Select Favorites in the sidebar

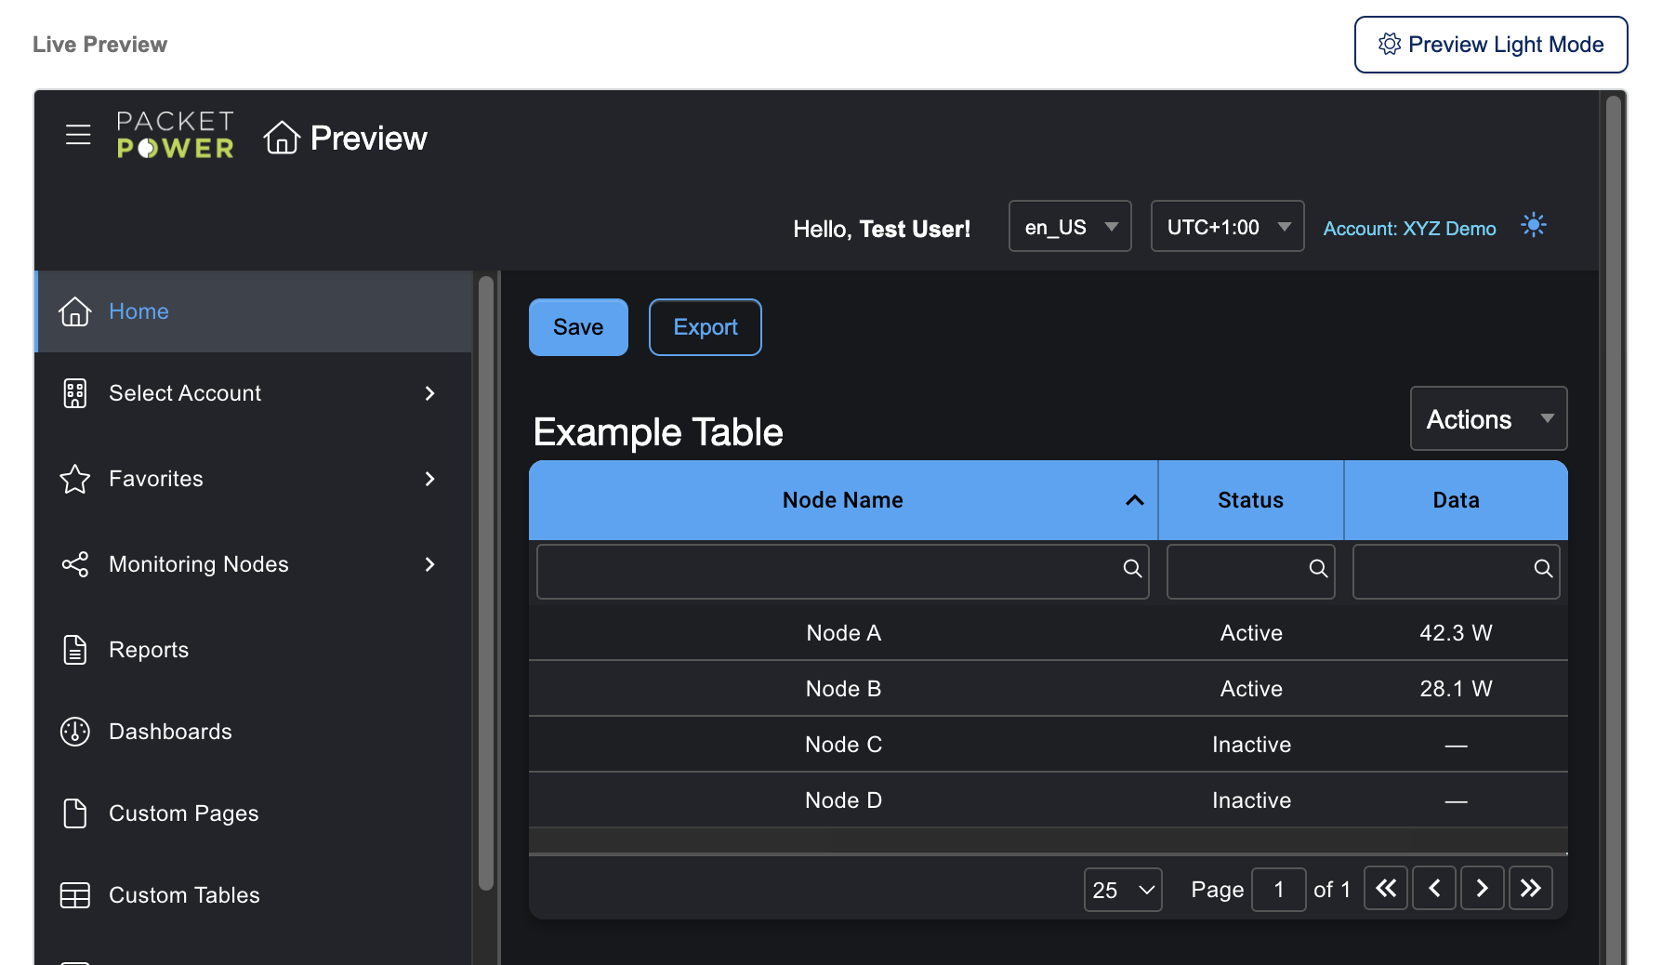click(x=254, y=479)
